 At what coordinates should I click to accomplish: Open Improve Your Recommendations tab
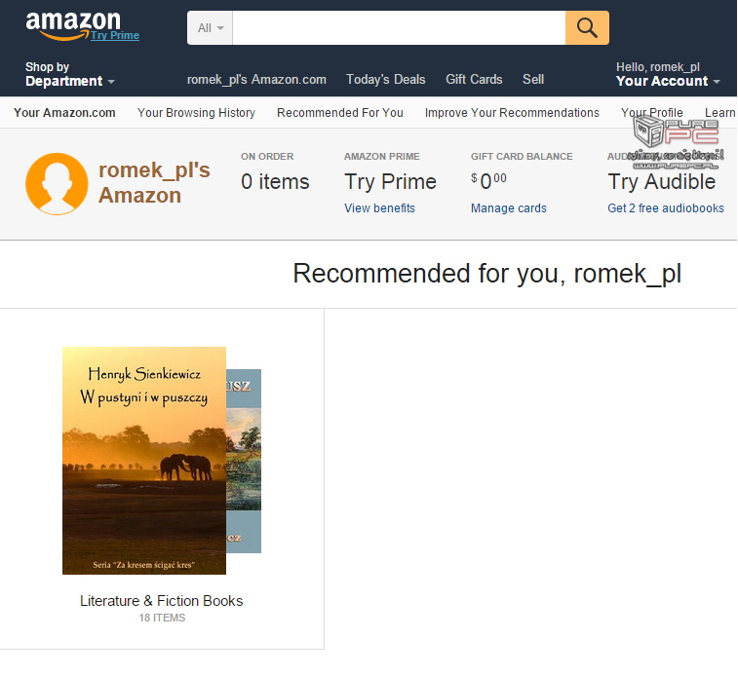[512, 113]
